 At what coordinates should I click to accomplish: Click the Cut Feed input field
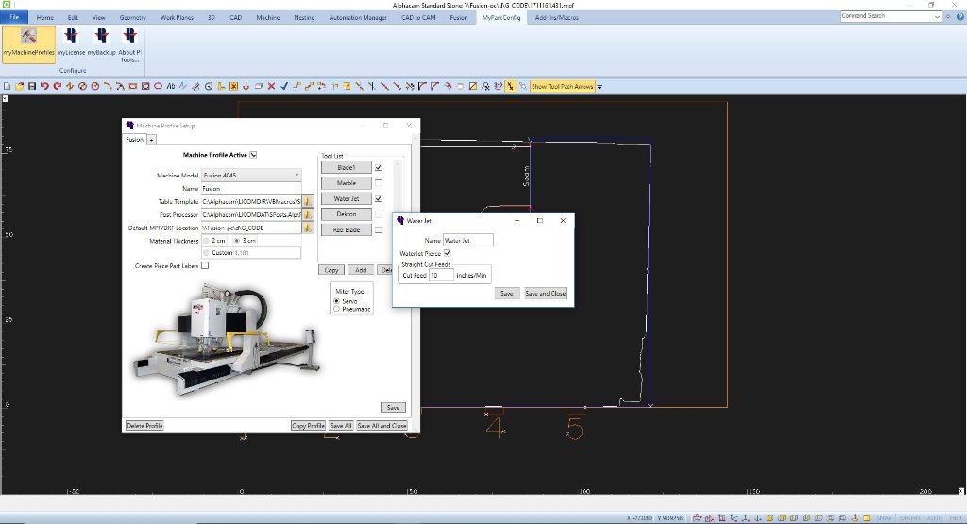point(441,275)
